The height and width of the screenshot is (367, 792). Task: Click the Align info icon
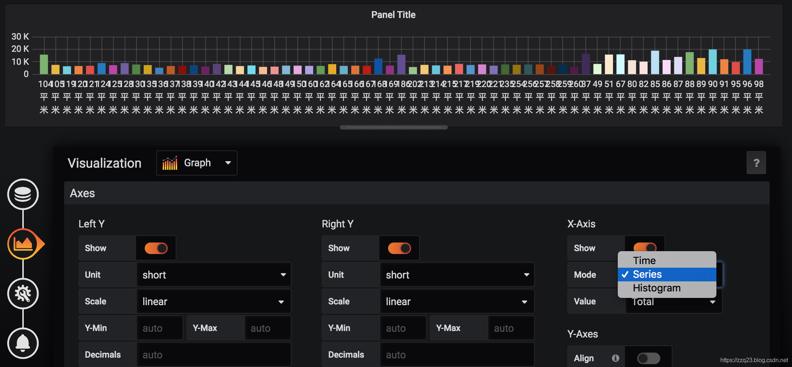point(616,358)
